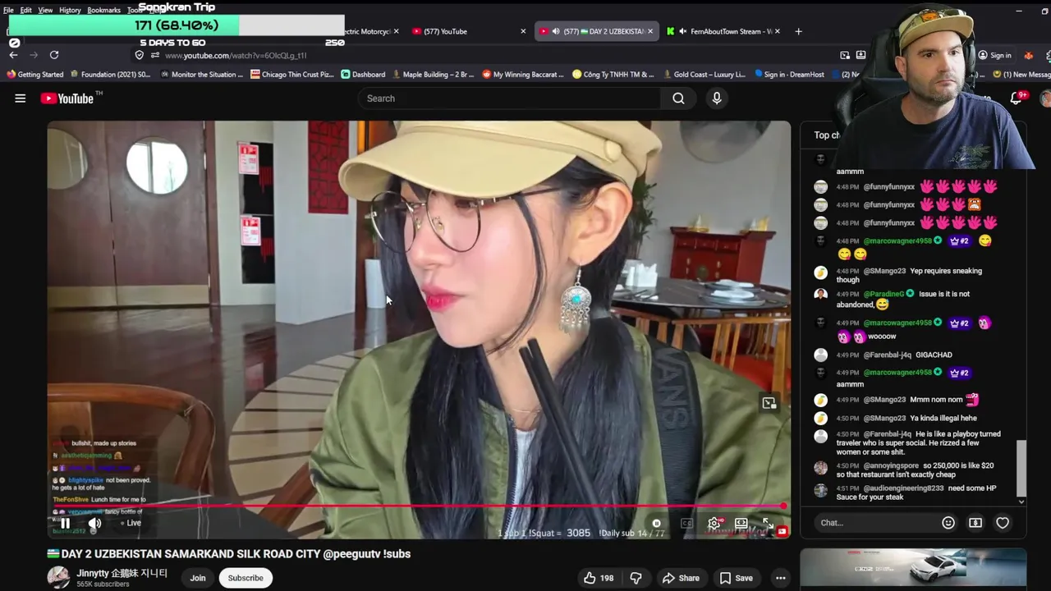Open the Maple Building bookmark
Screen dimensions: 1051x591
click(x=433, y=74)
